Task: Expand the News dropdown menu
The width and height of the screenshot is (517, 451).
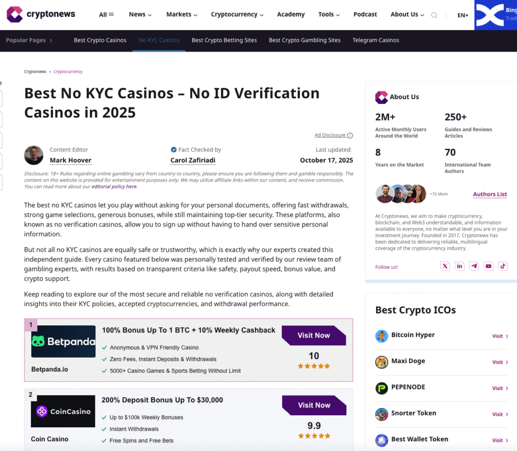Action: pyautogui.click(x=140, y=15)
